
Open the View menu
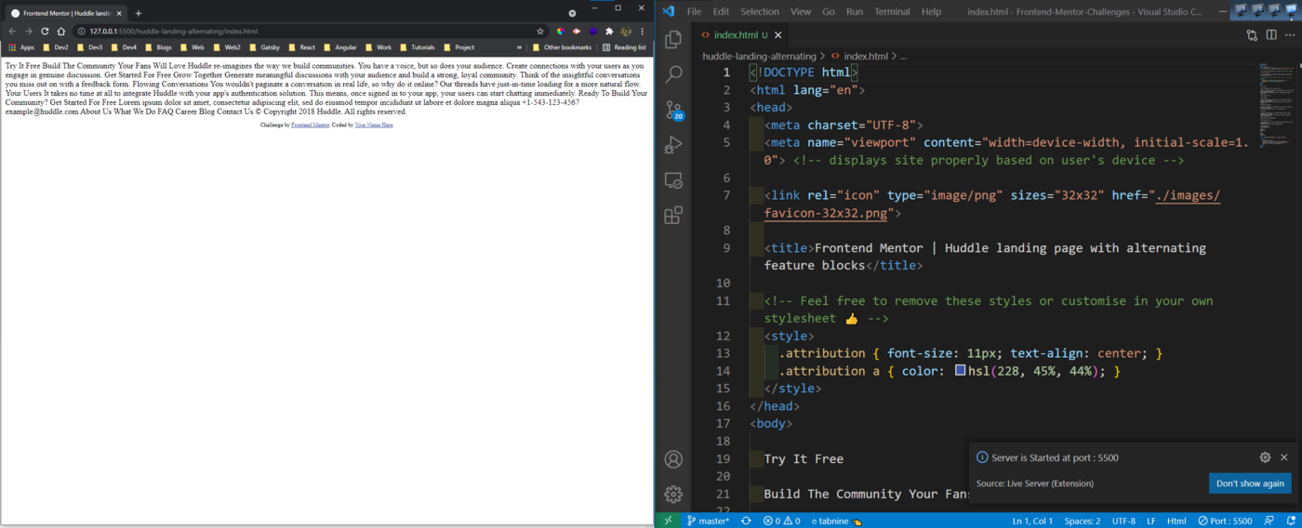click(x=801, y=12)
